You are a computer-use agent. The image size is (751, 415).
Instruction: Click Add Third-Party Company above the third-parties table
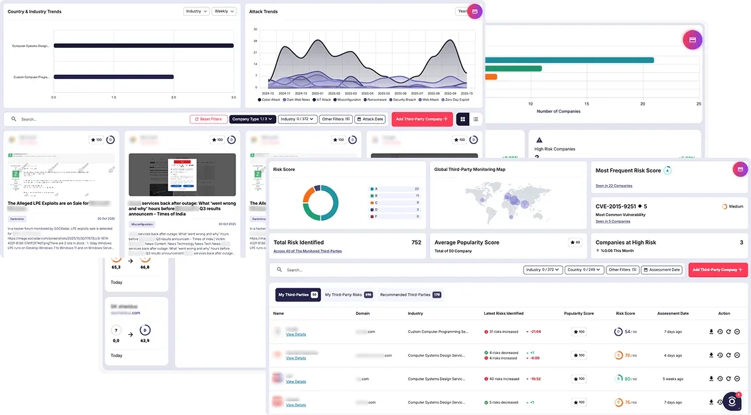pos(718,270)
